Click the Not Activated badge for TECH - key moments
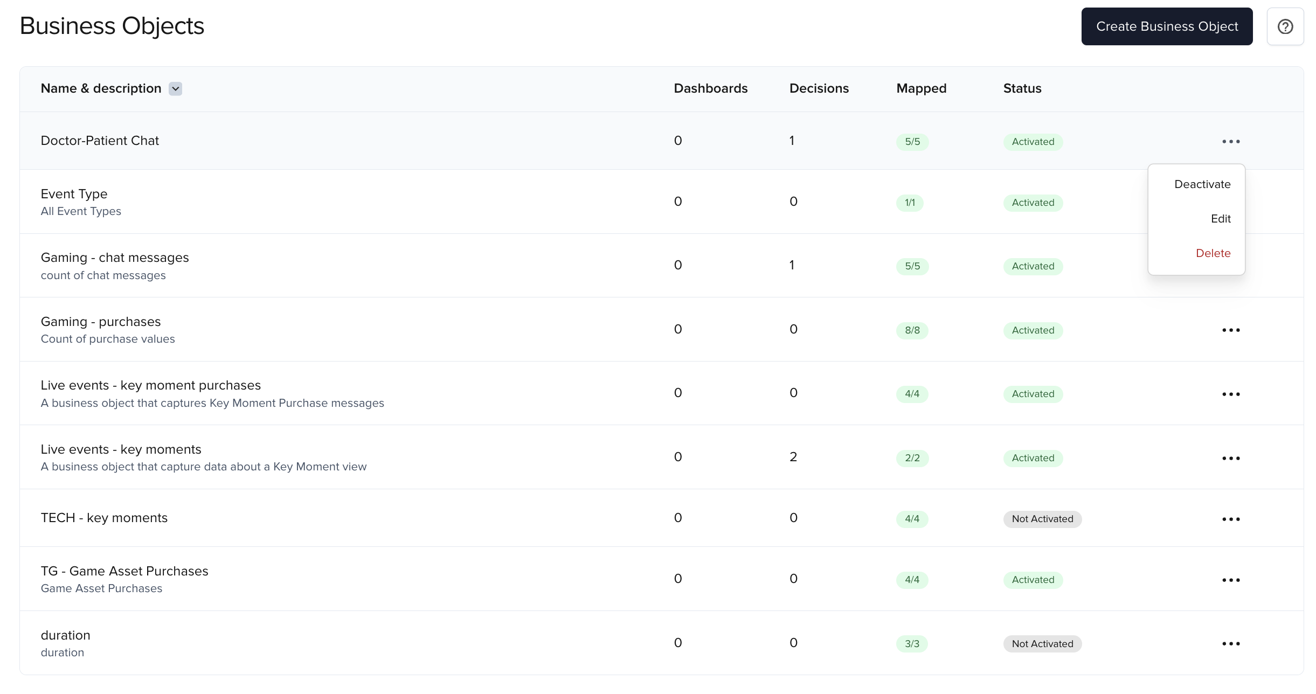Screen dimensions: 1316x694 (x=1042, y=519)
